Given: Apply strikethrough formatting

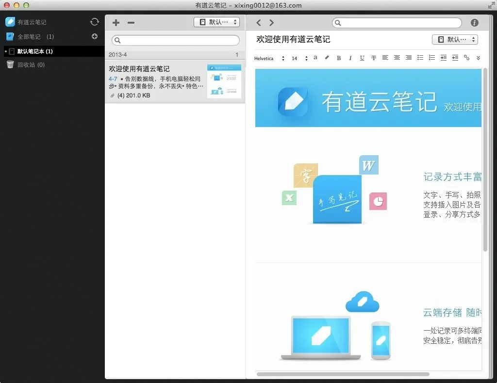Looking at the screenshot, I should (x=373, y=58).
